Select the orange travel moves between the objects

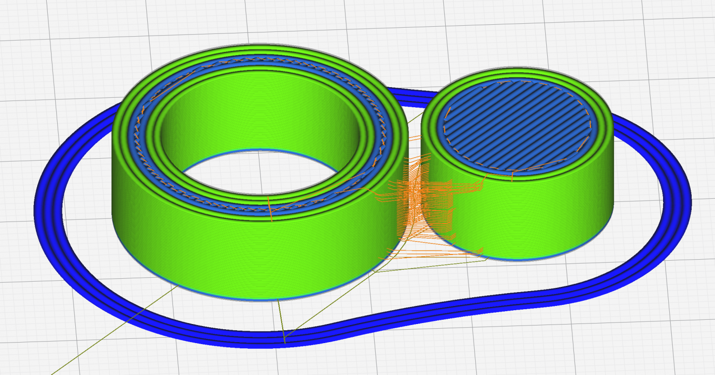point(415,200)
